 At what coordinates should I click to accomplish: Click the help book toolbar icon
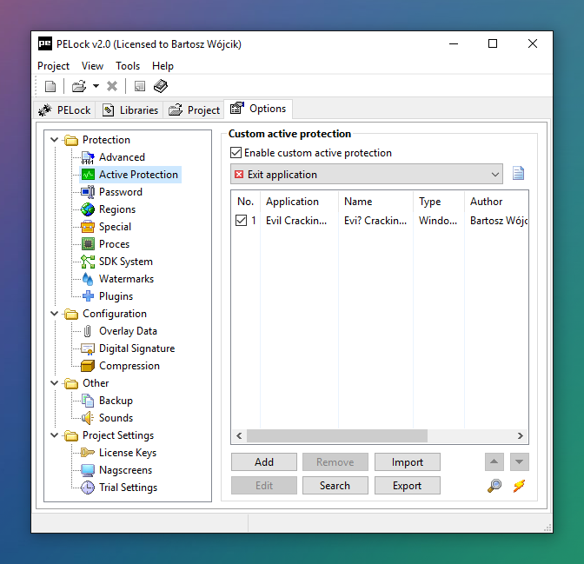(161, 86)
